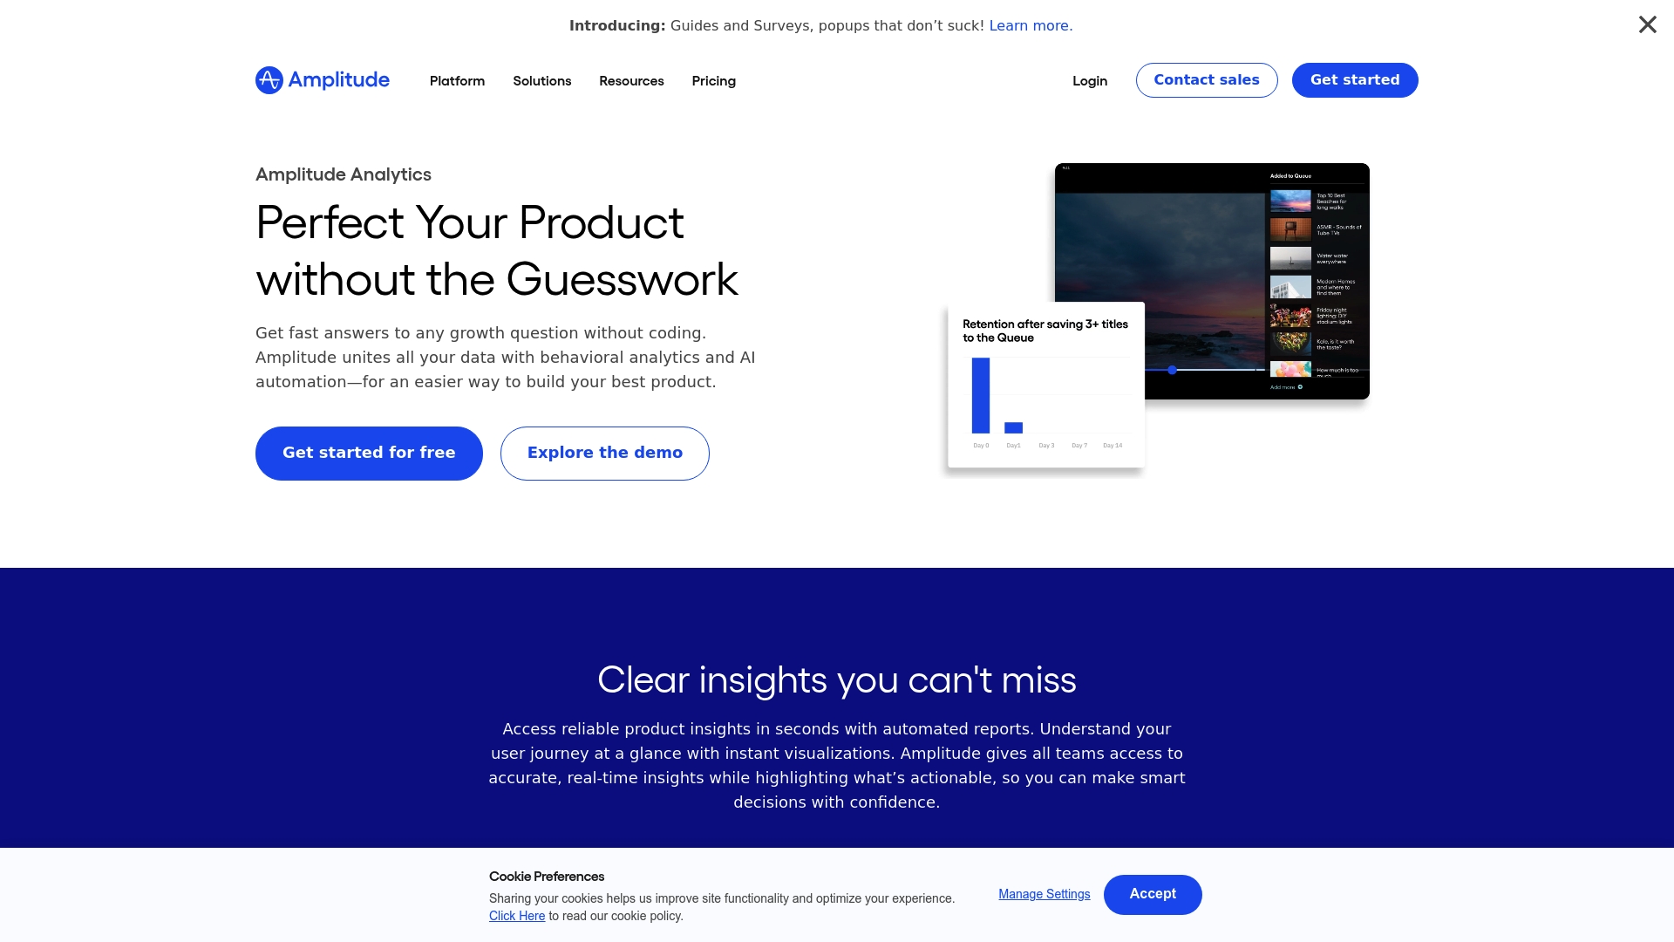Open the Contact sales page
1674x942 pixels.
tap(1206, 79)
